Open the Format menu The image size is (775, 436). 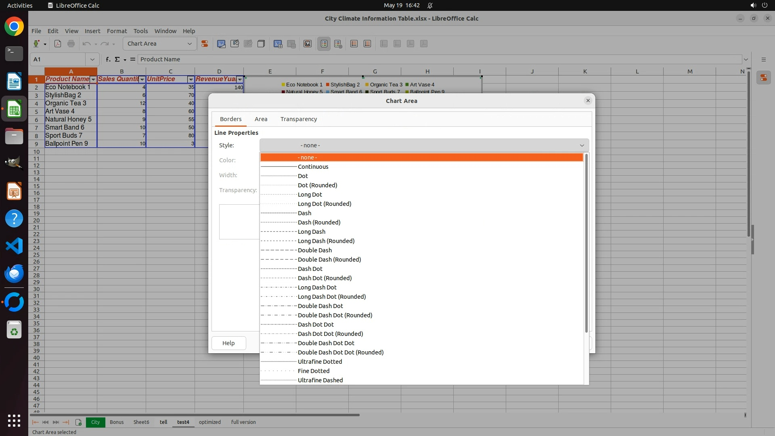coord(117,31)
